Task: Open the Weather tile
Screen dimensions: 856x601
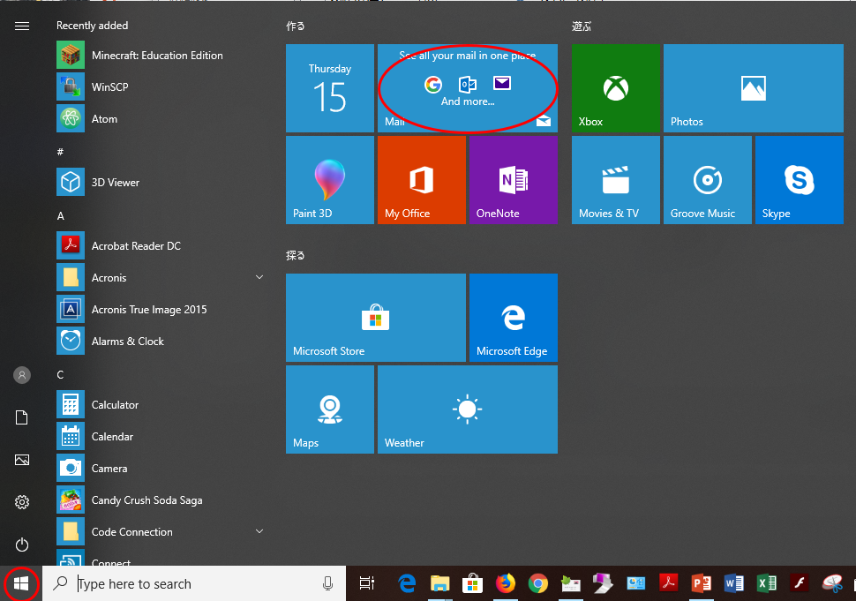Action: point(468,409)
